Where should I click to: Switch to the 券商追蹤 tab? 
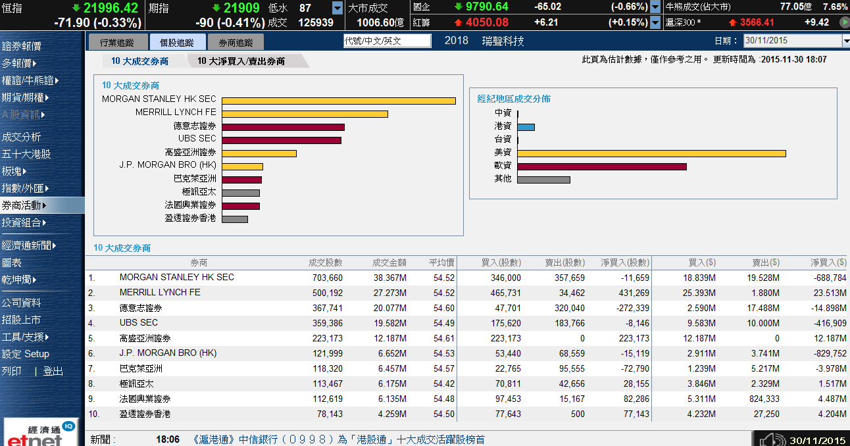[236, 43]
